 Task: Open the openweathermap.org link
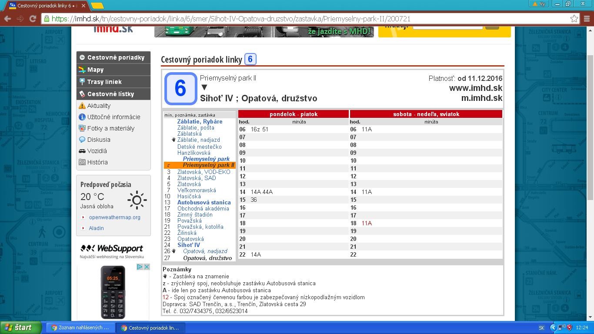click(114, 217)
